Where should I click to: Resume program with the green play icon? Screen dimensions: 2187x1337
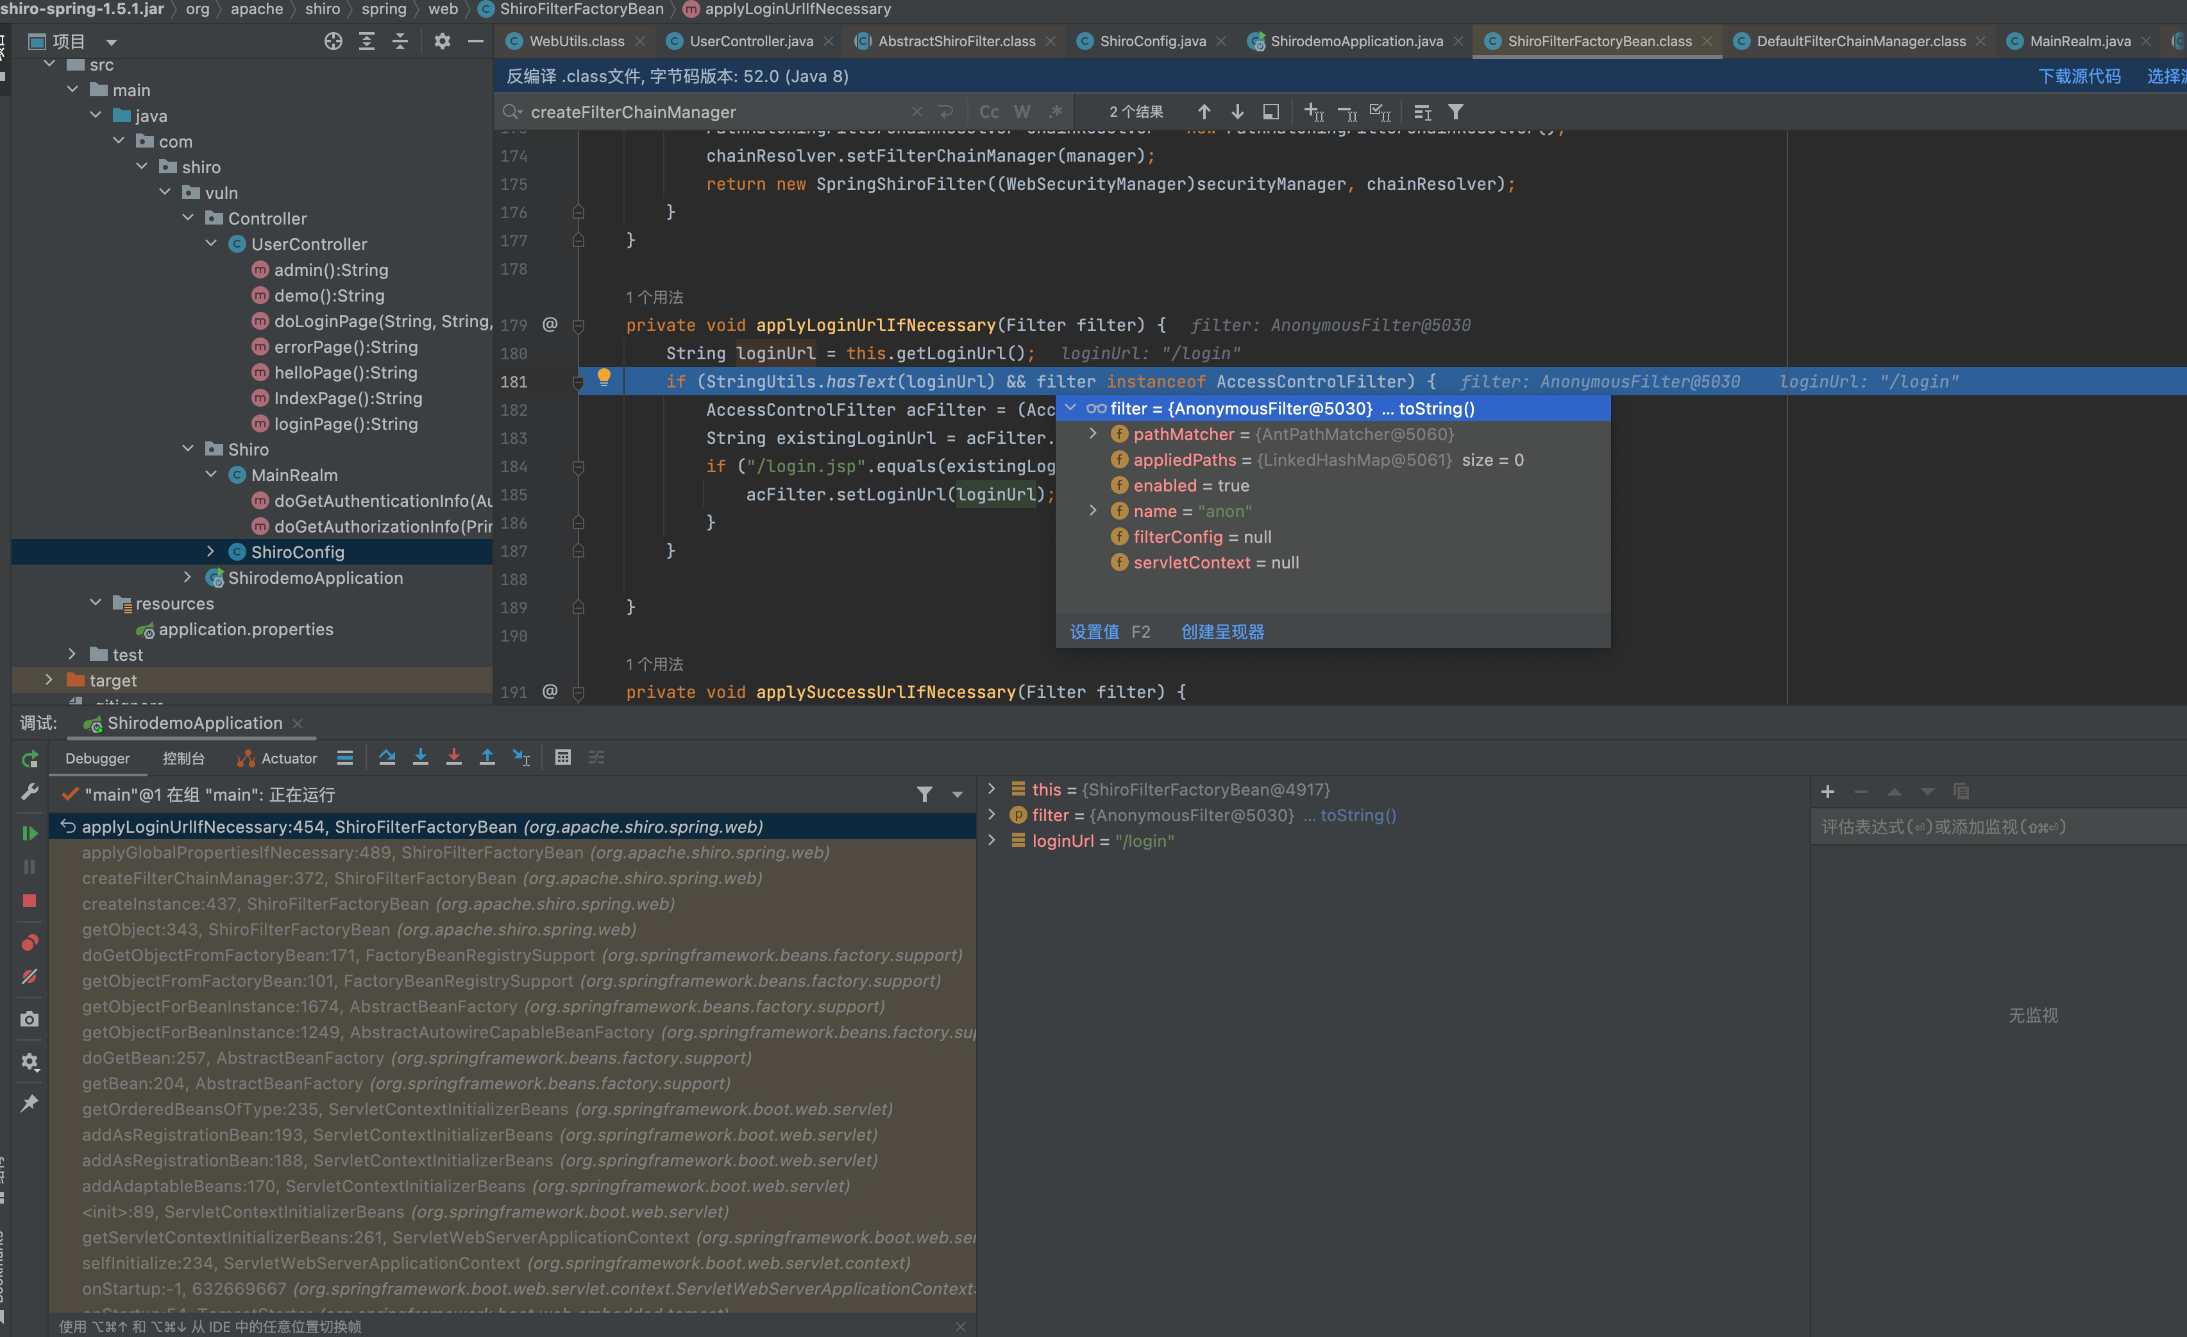pyautogui.click(x=30, y=833)
